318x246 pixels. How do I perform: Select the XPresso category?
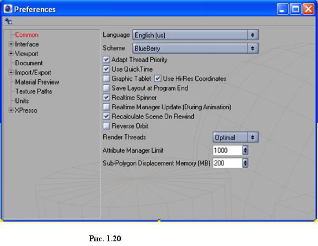pyautogui.click(x=26, y=110)
